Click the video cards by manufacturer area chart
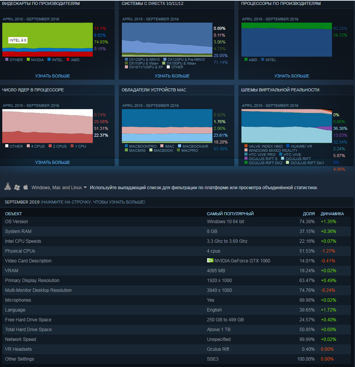The height and width of the screenshot is (367, 355). click(x=48, y=40)
